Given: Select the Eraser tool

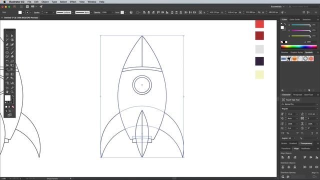Looking at the screenshot, I should pos(12,56).
